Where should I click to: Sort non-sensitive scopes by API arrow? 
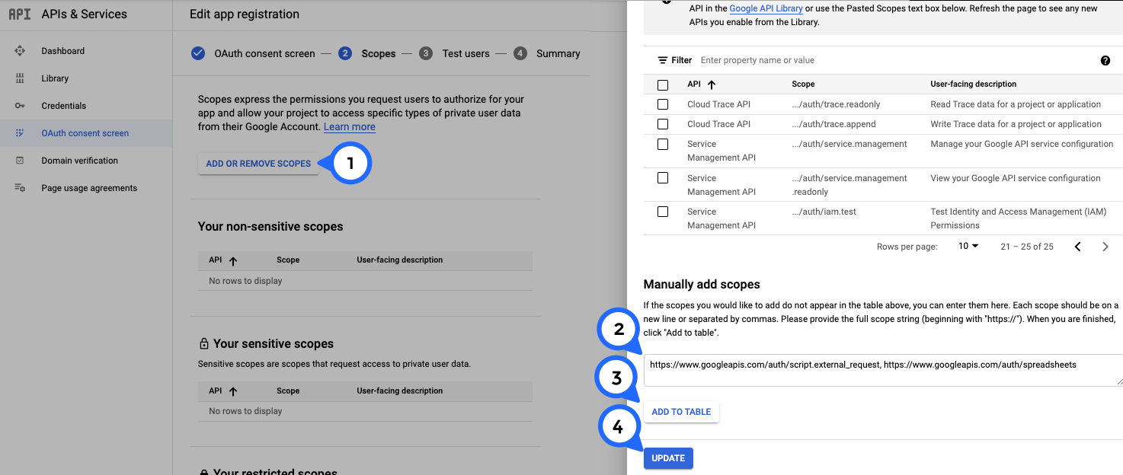point(233,260)
